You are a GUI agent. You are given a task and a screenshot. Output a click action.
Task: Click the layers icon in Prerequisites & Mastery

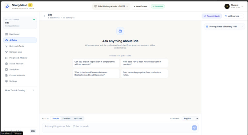click(x=207, y=27)
